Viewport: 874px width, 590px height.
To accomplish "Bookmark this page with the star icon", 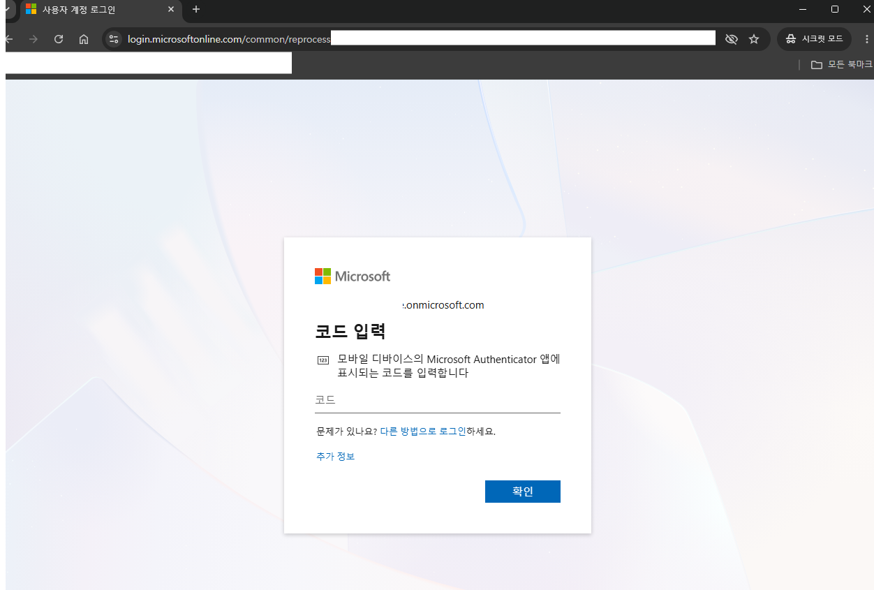I will click(x=754, y=39).
